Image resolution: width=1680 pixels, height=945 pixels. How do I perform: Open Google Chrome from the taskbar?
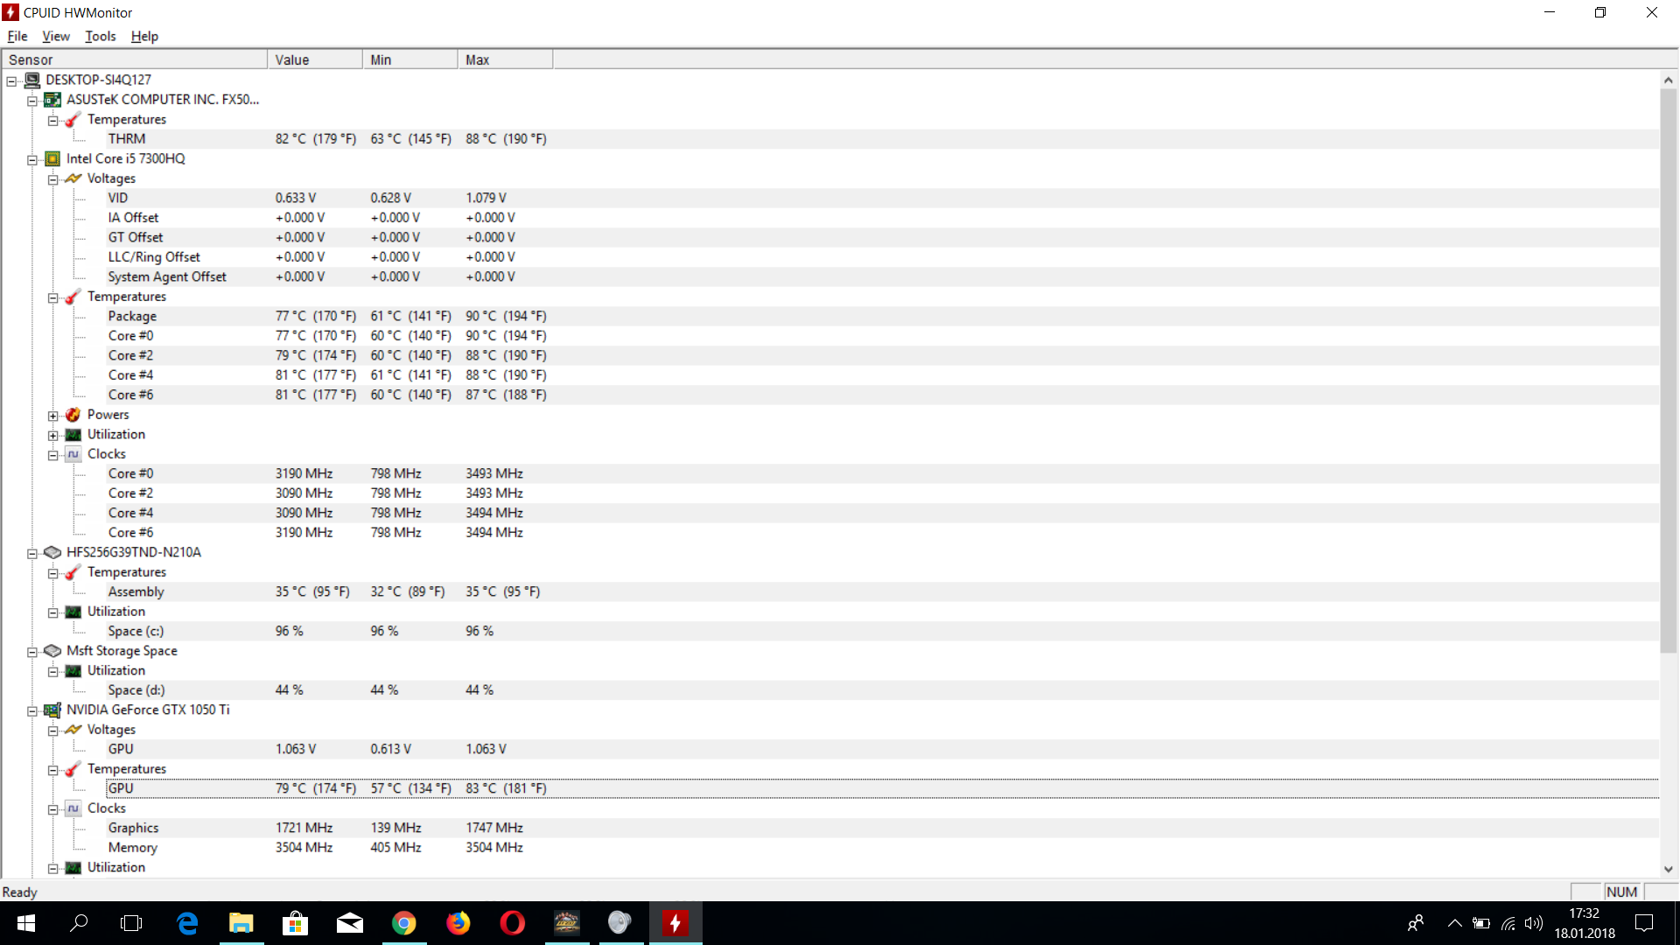coord(404,923)
